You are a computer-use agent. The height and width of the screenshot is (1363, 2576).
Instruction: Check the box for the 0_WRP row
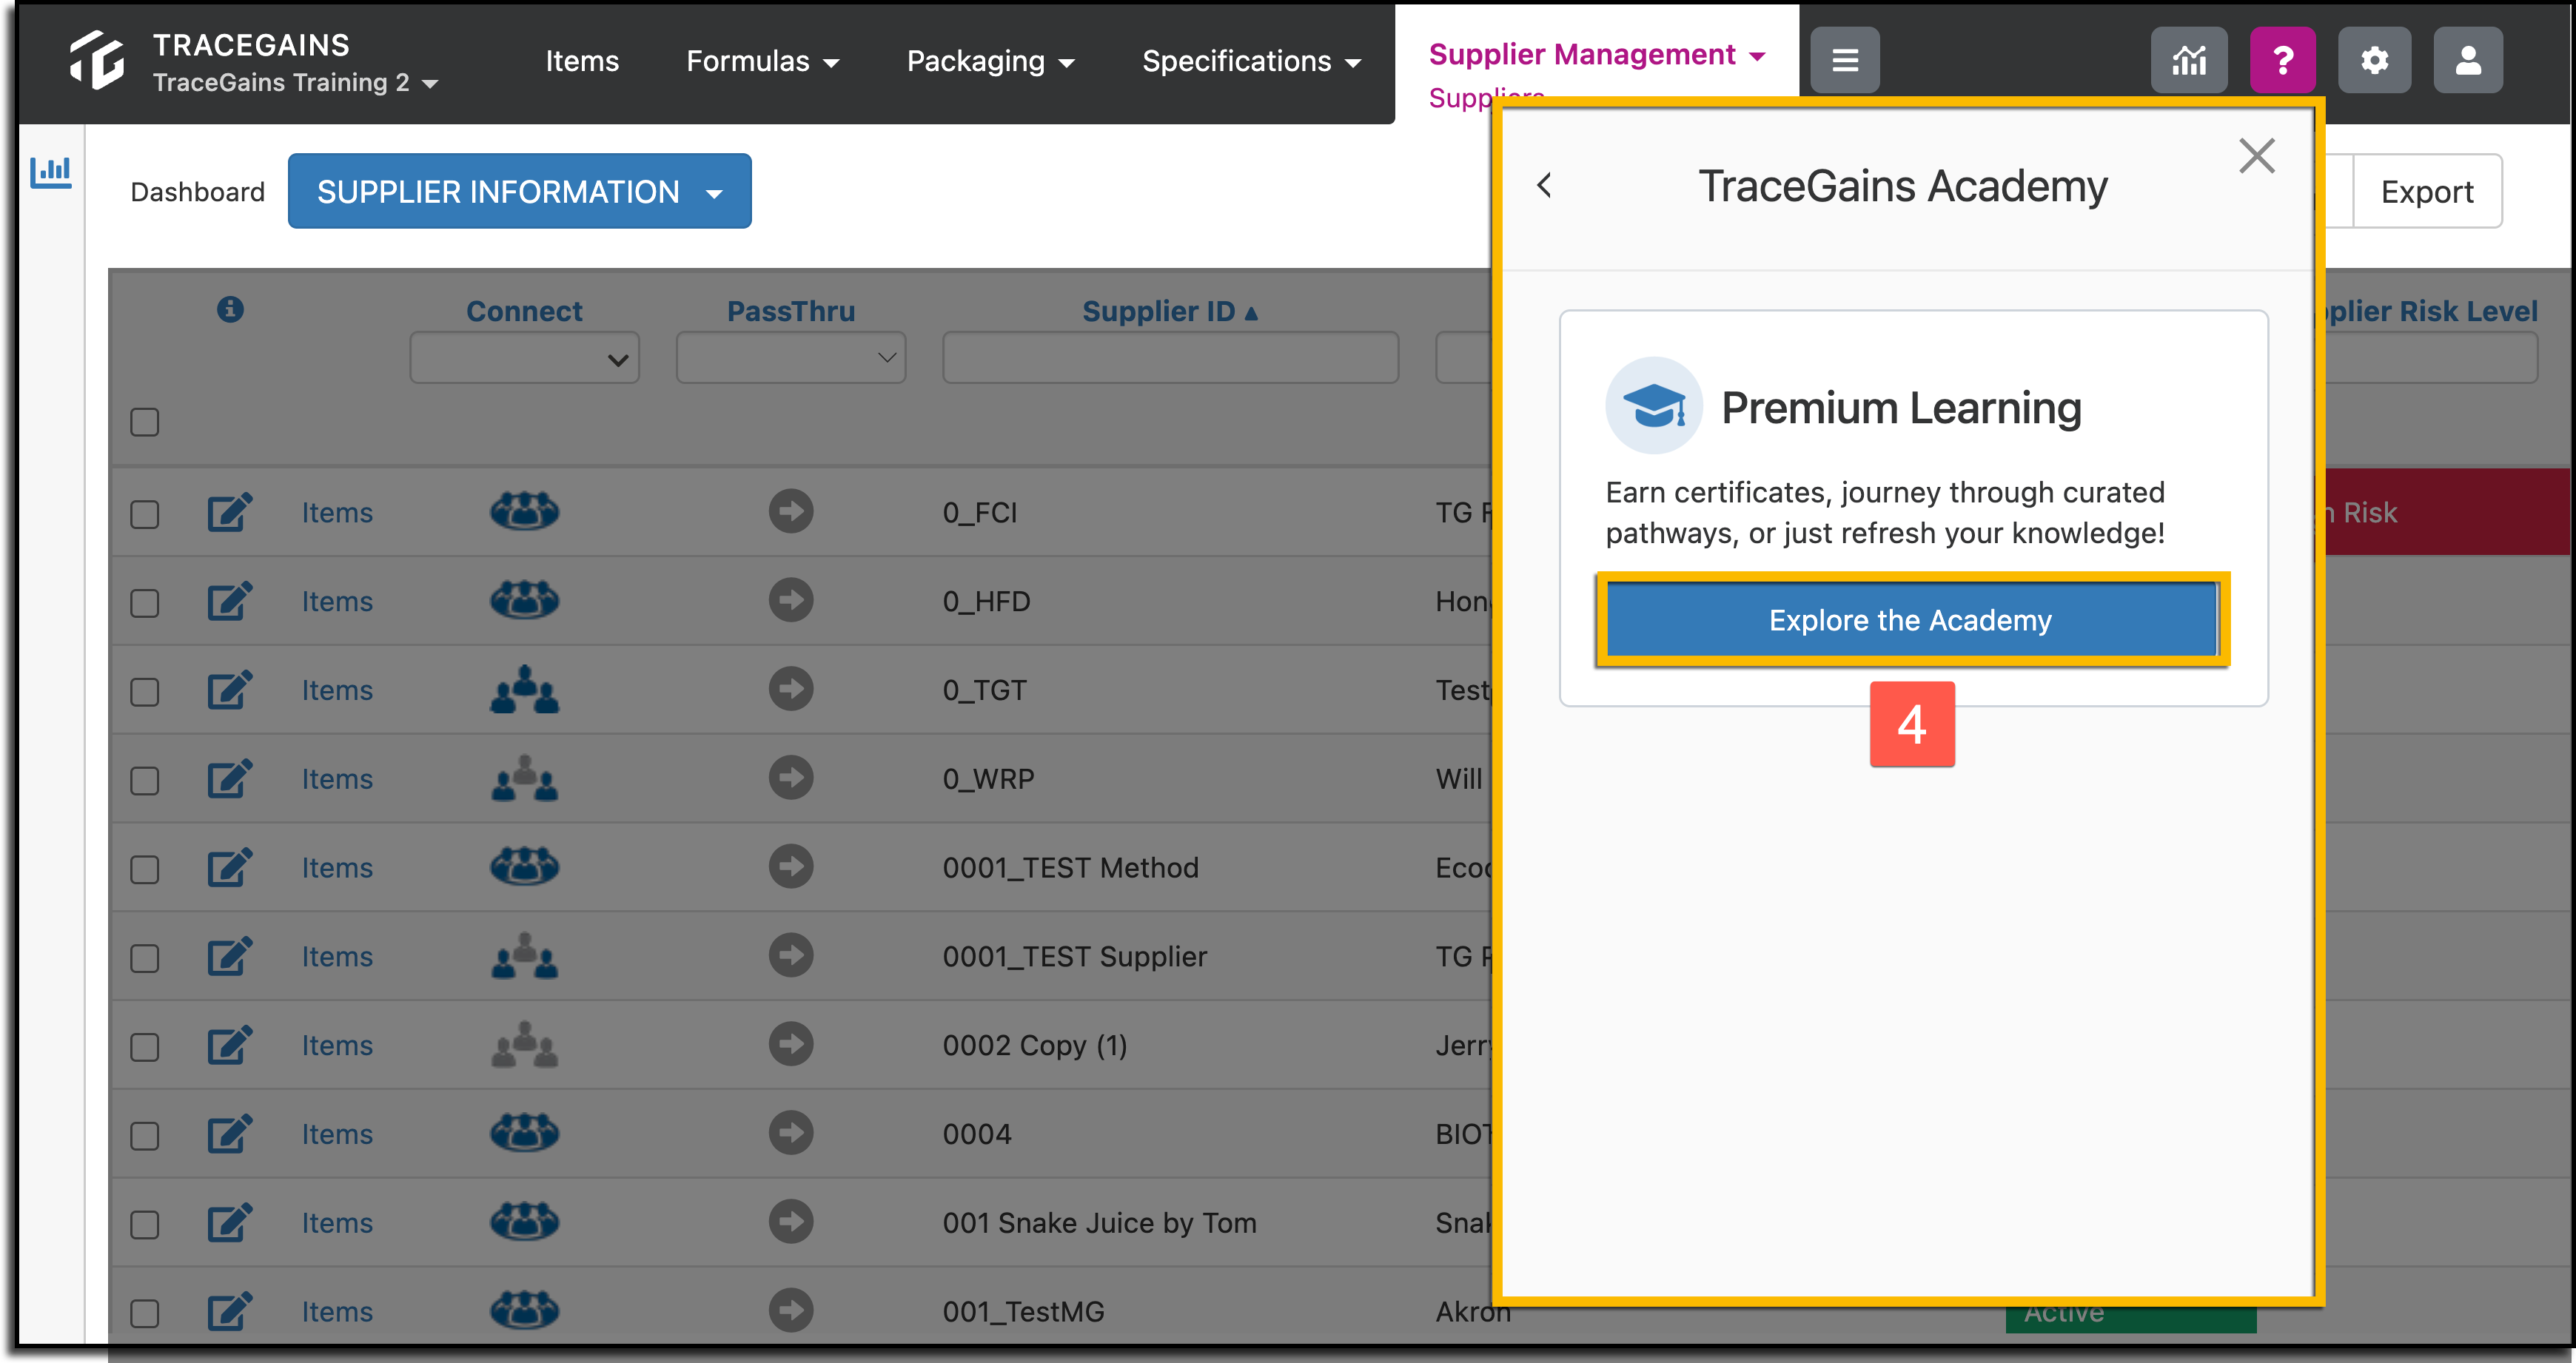pos(145,781)
